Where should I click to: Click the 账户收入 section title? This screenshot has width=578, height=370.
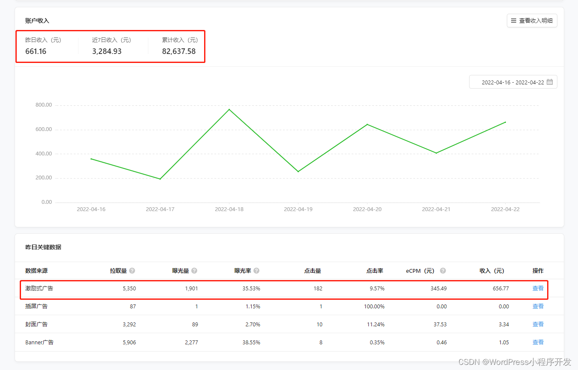click(37, 21)
